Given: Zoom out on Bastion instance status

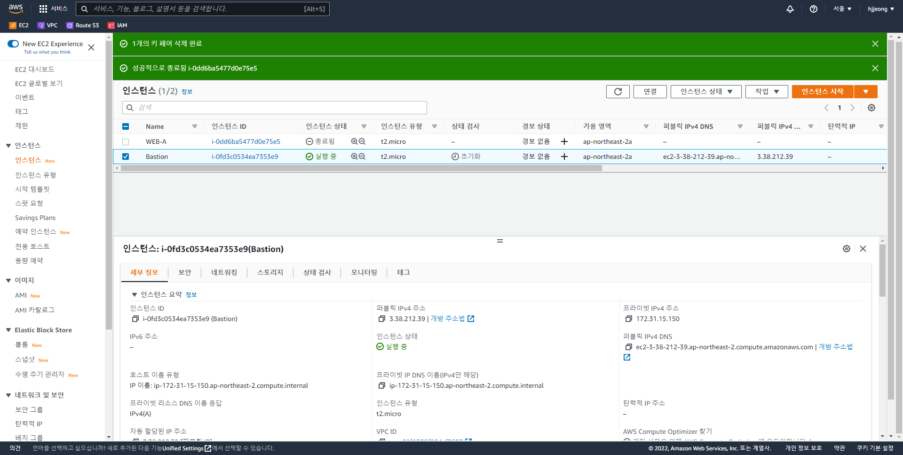Looking at the screenshot, I should 362,157.
